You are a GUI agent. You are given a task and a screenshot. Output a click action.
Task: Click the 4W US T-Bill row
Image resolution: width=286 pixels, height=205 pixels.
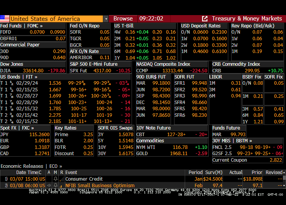click(x=145, y=32)
